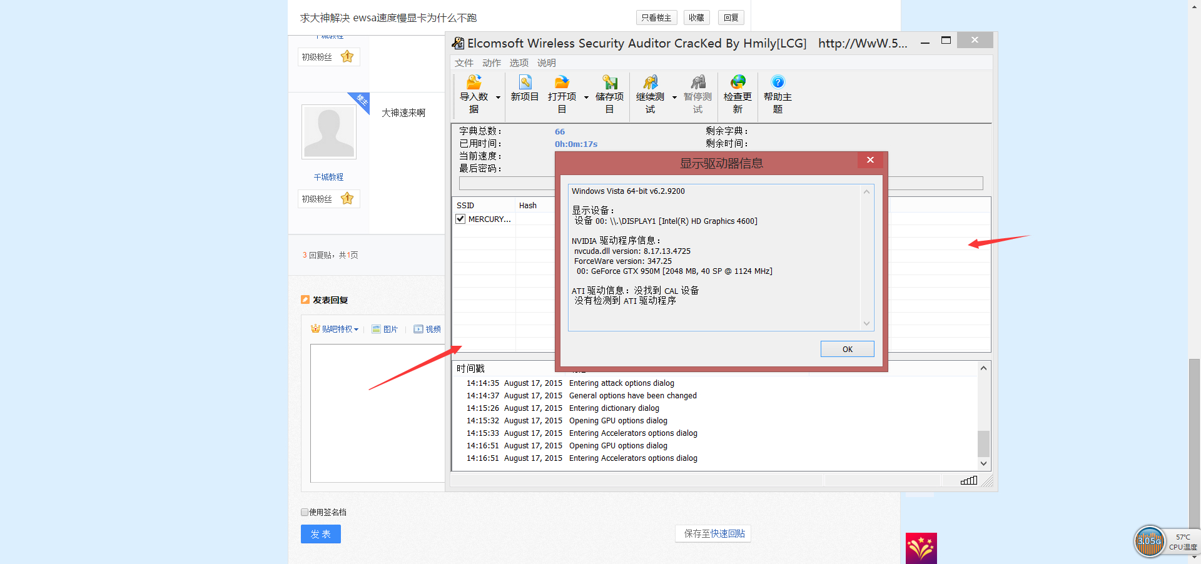
Task: Click the log panel scroll-down arrow
Action: pos(983,463)
